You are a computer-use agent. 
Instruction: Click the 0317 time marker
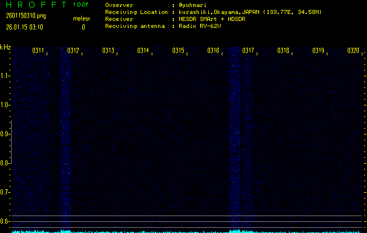coord(248,51)
